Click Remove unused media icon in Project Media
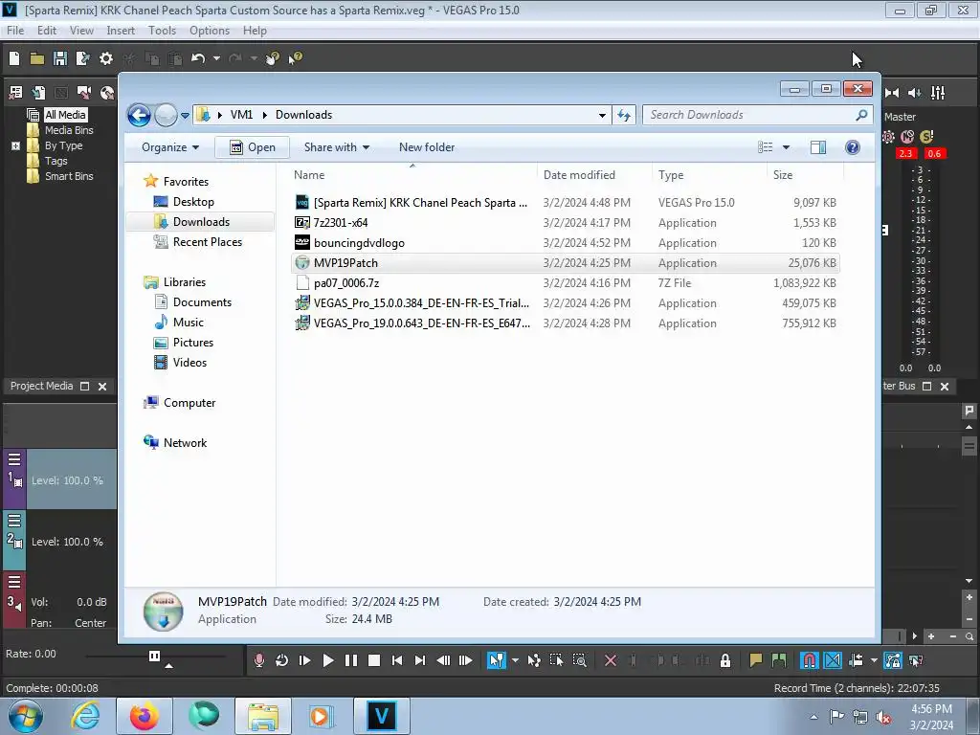This screenshot has width=980, height=735. point(15,93)
